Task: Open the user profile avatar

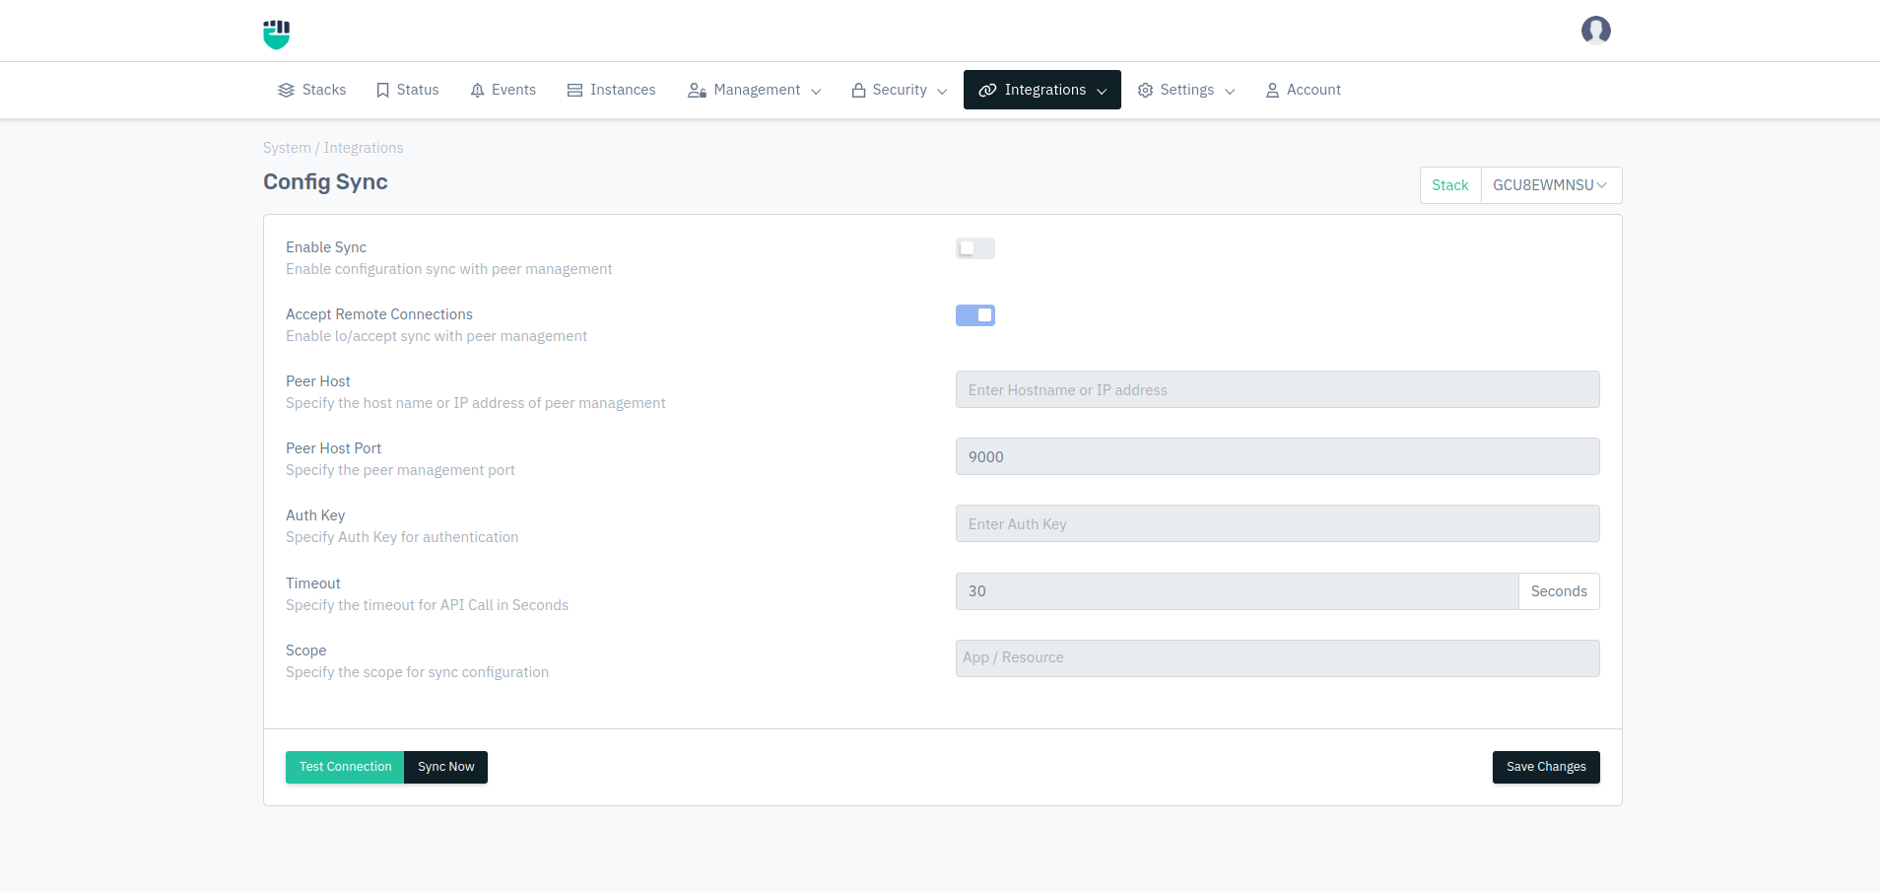Action: (x=1595, y=31)
